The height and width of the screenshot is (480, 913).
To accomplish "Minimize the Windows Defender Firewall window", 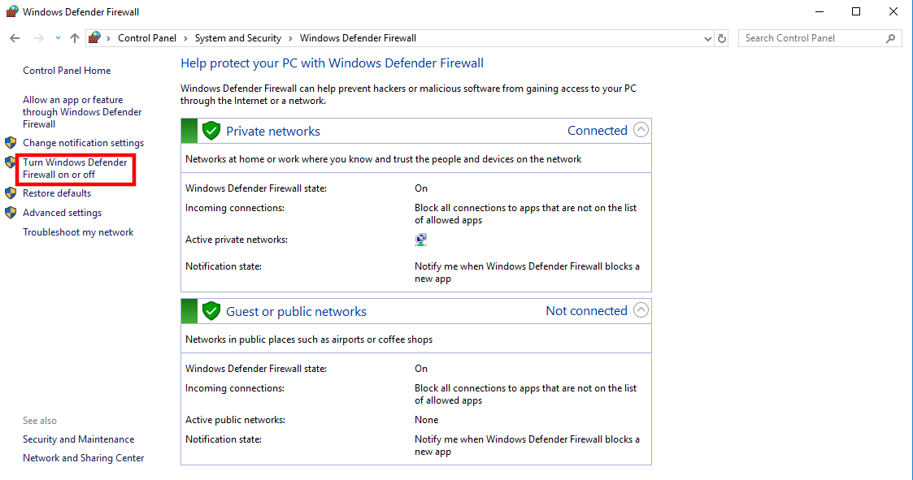I will coord(820,11).
